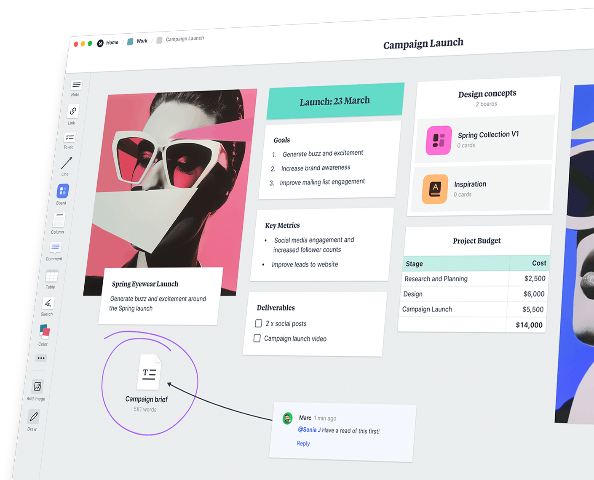Navigate to Work in the breadcrumb
594x480 pixels.
[142, 41]
